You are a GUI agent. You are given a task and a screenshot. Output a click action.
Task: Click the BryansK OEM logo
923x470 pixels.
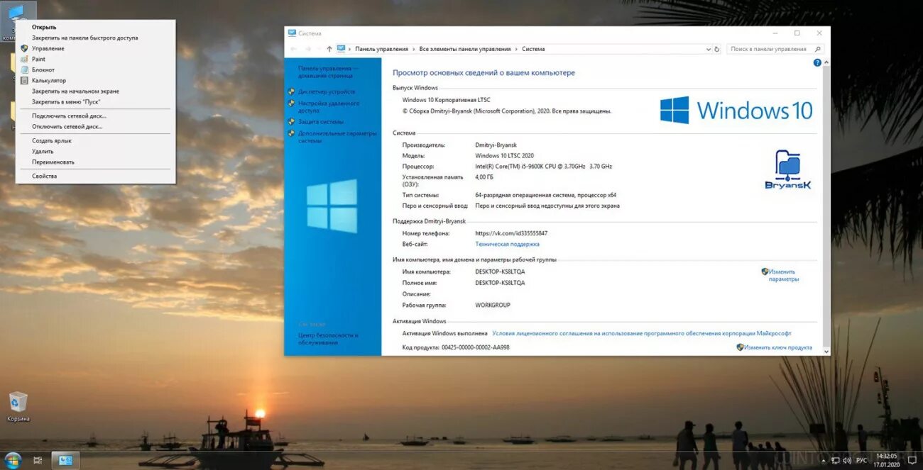coord(787,169)
